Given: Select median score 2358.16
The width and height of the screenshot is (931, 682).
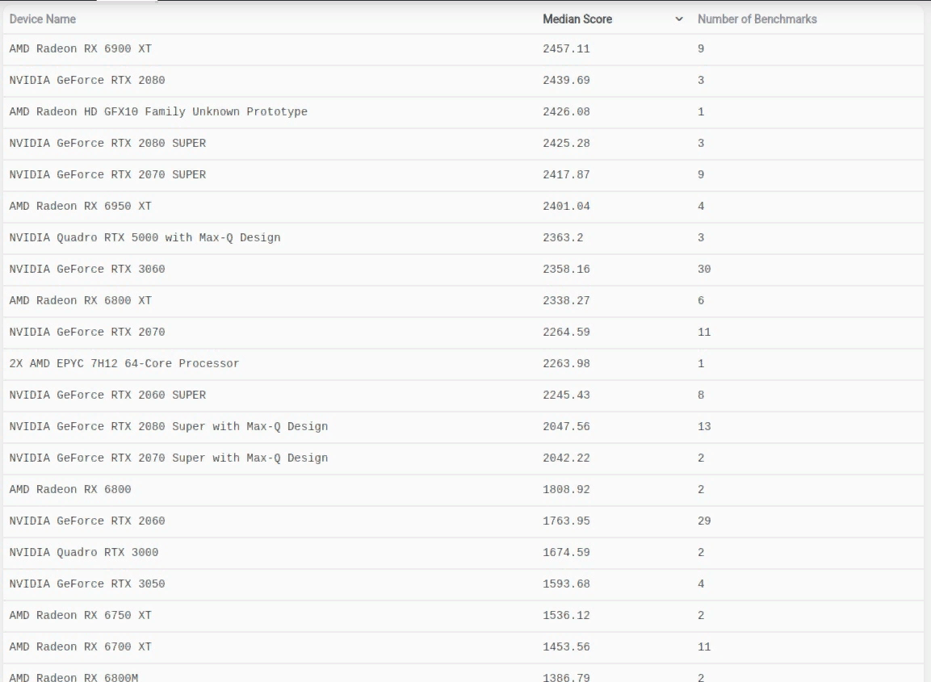Looking at the screenshot, I should 567,269.
